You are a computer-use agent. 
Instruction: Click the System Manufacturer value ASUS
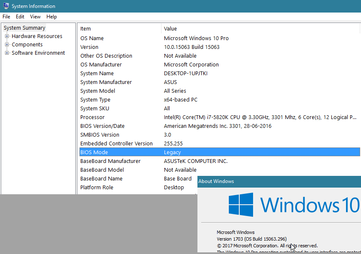(170, 82)
